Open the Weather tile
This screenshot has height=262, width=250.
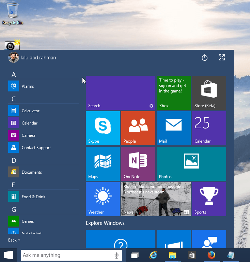pyautogui.click(x=103, y=199)
